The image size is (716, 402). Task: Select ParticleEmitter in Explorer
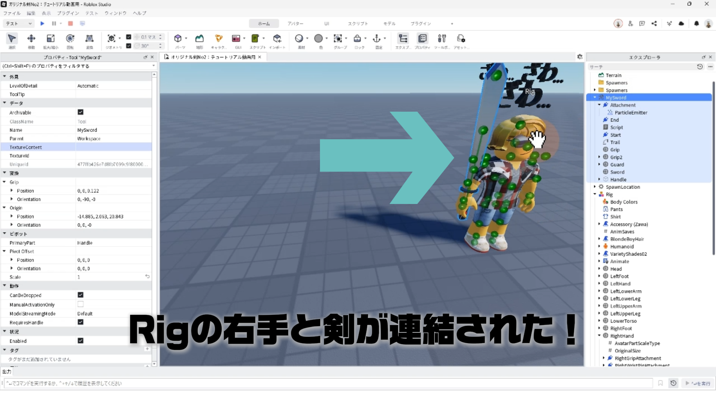631,112
